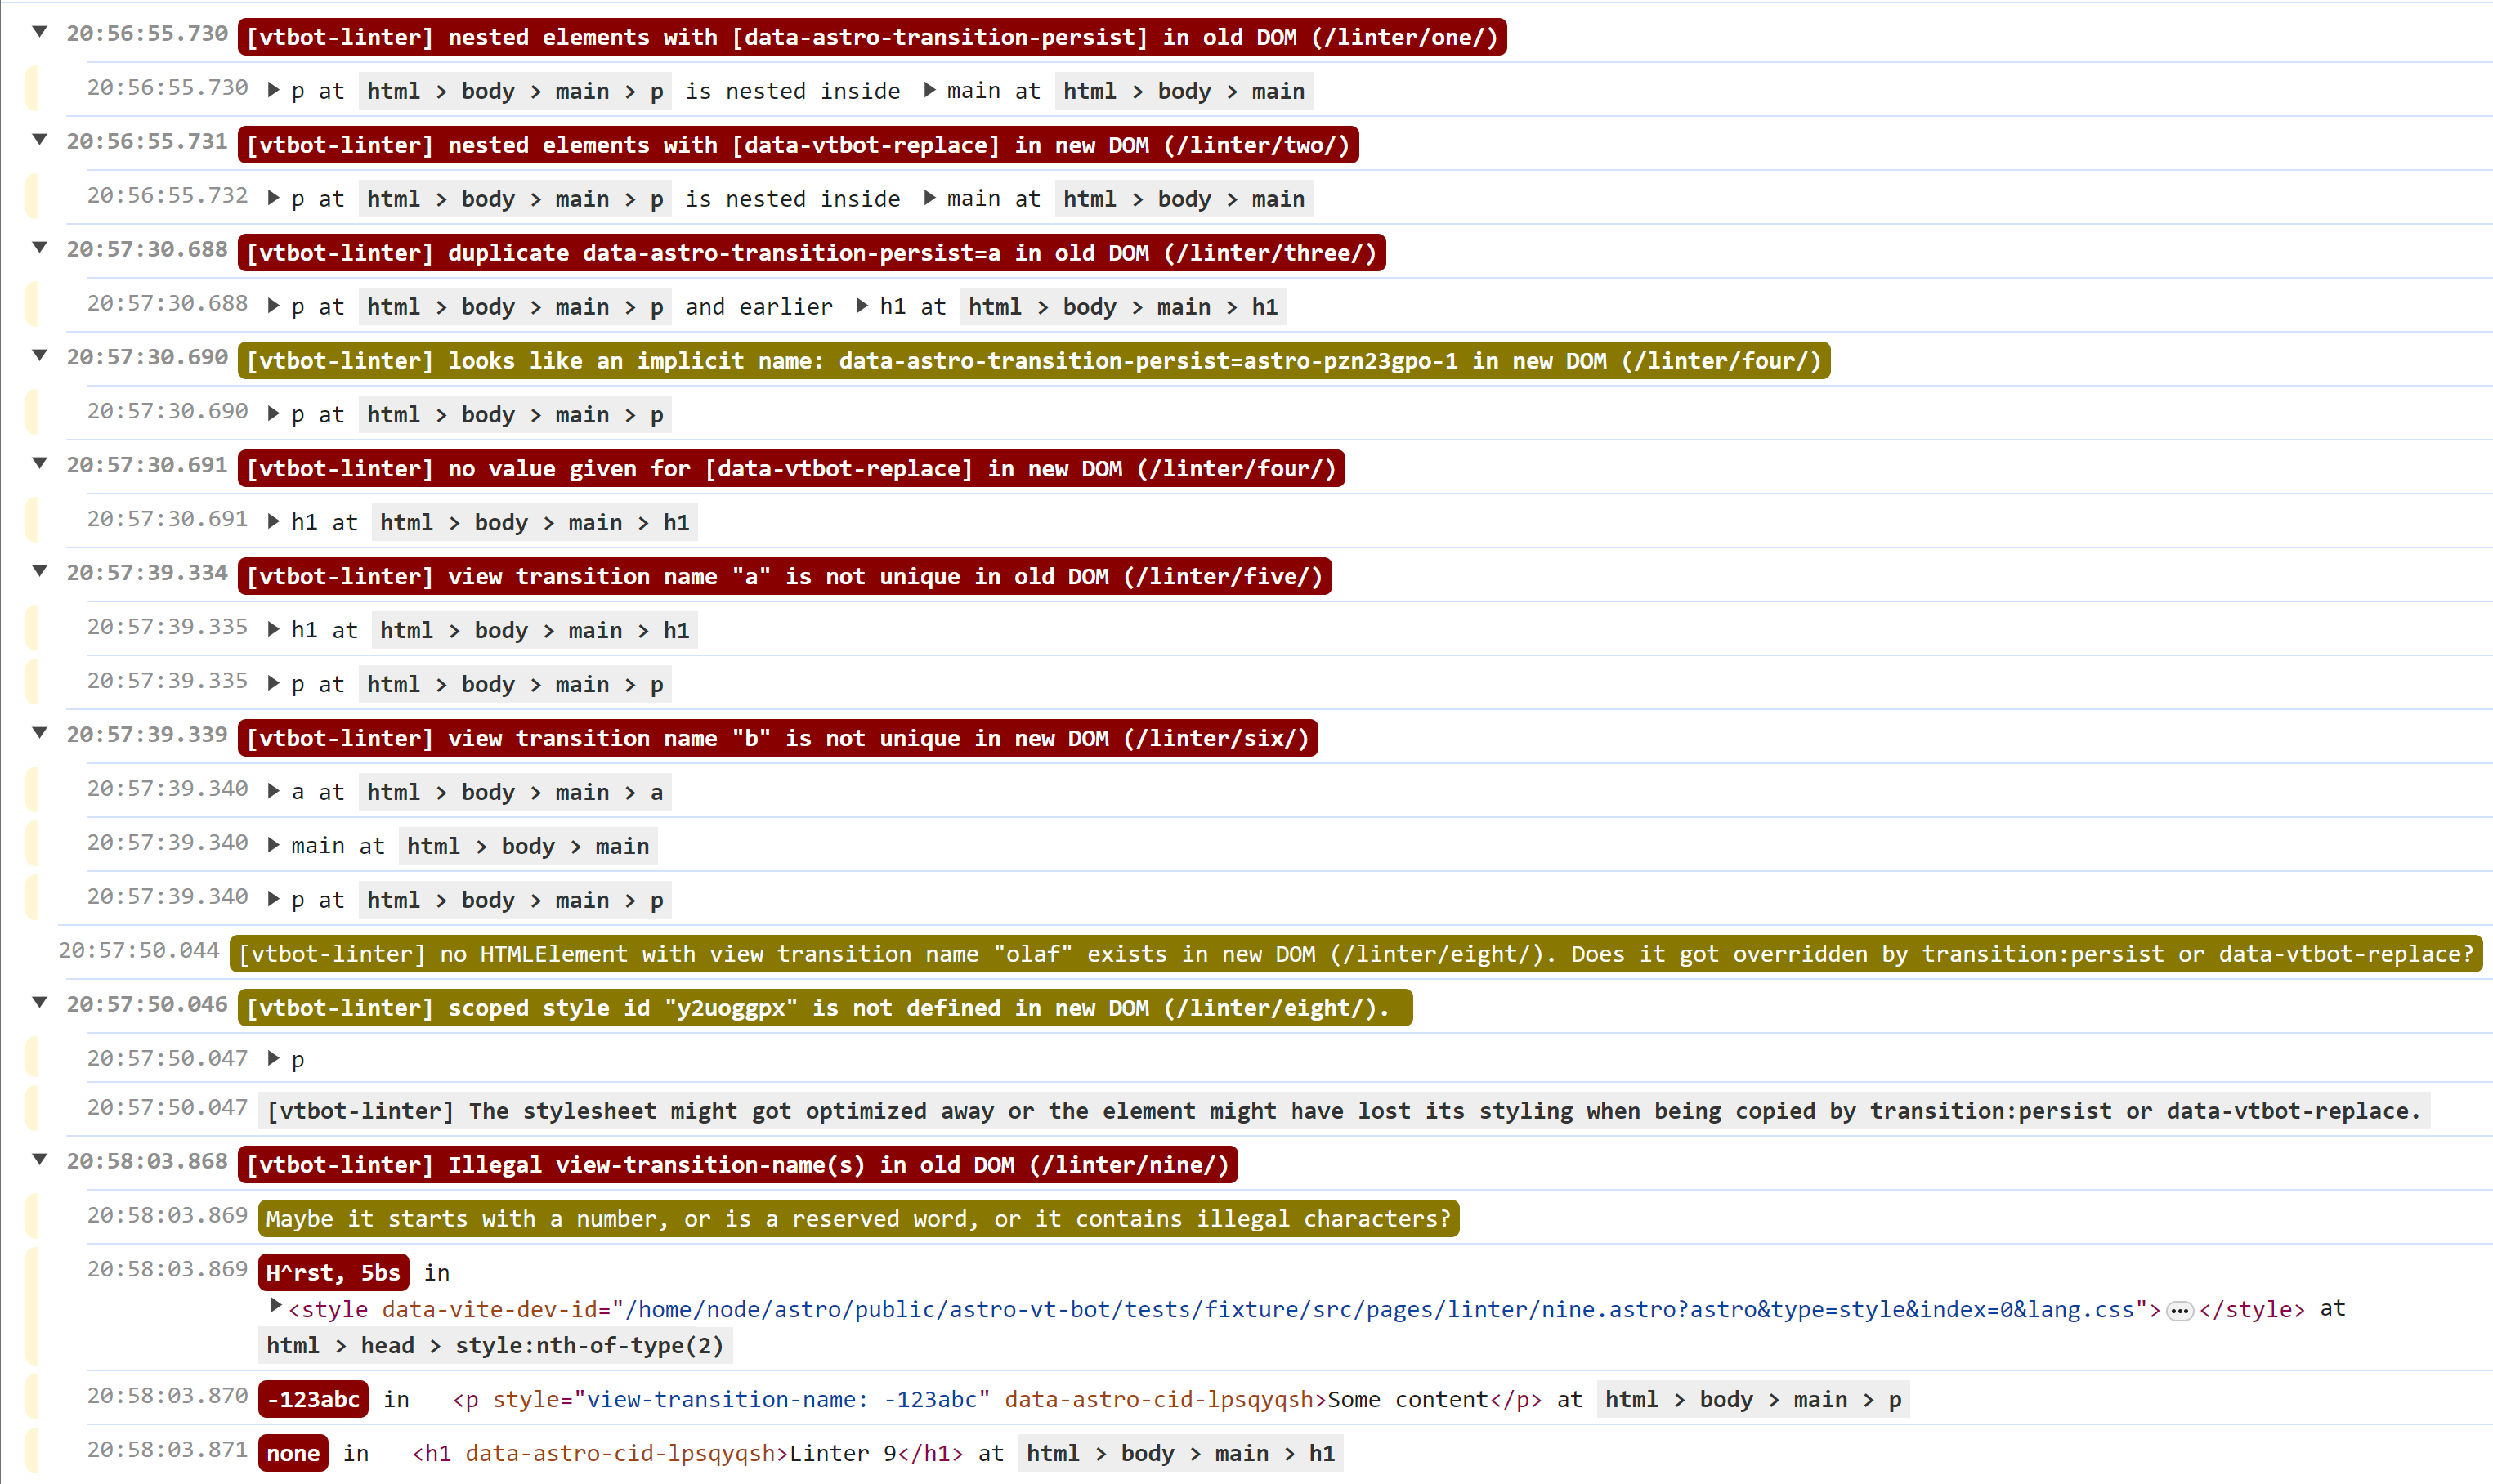Viewport: 2493px width, 1484px height.
Task: Expand a element at html > body > main > a
Action: [x=274, y=792]
